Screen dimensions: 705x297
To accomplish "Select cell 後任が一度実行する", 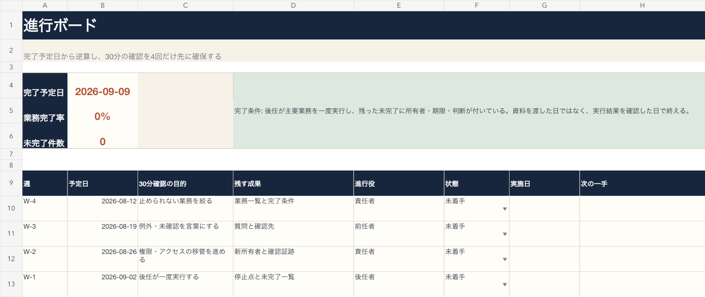I will click(x=186, y=284).
